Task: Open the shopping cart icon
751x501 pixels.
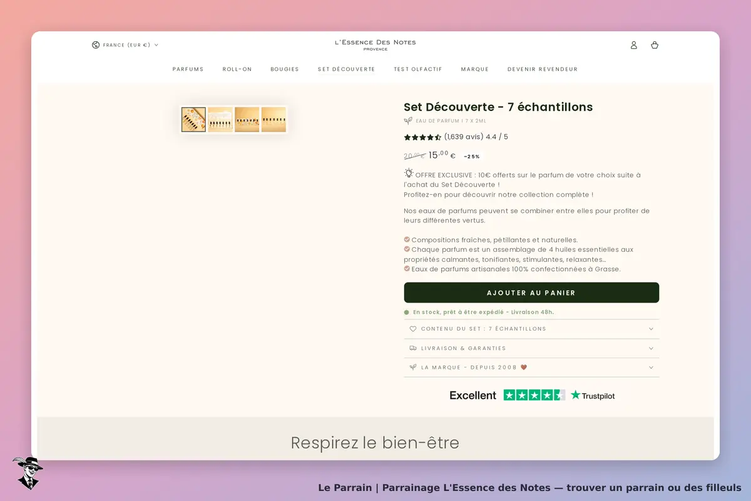Action: [655, 45]
